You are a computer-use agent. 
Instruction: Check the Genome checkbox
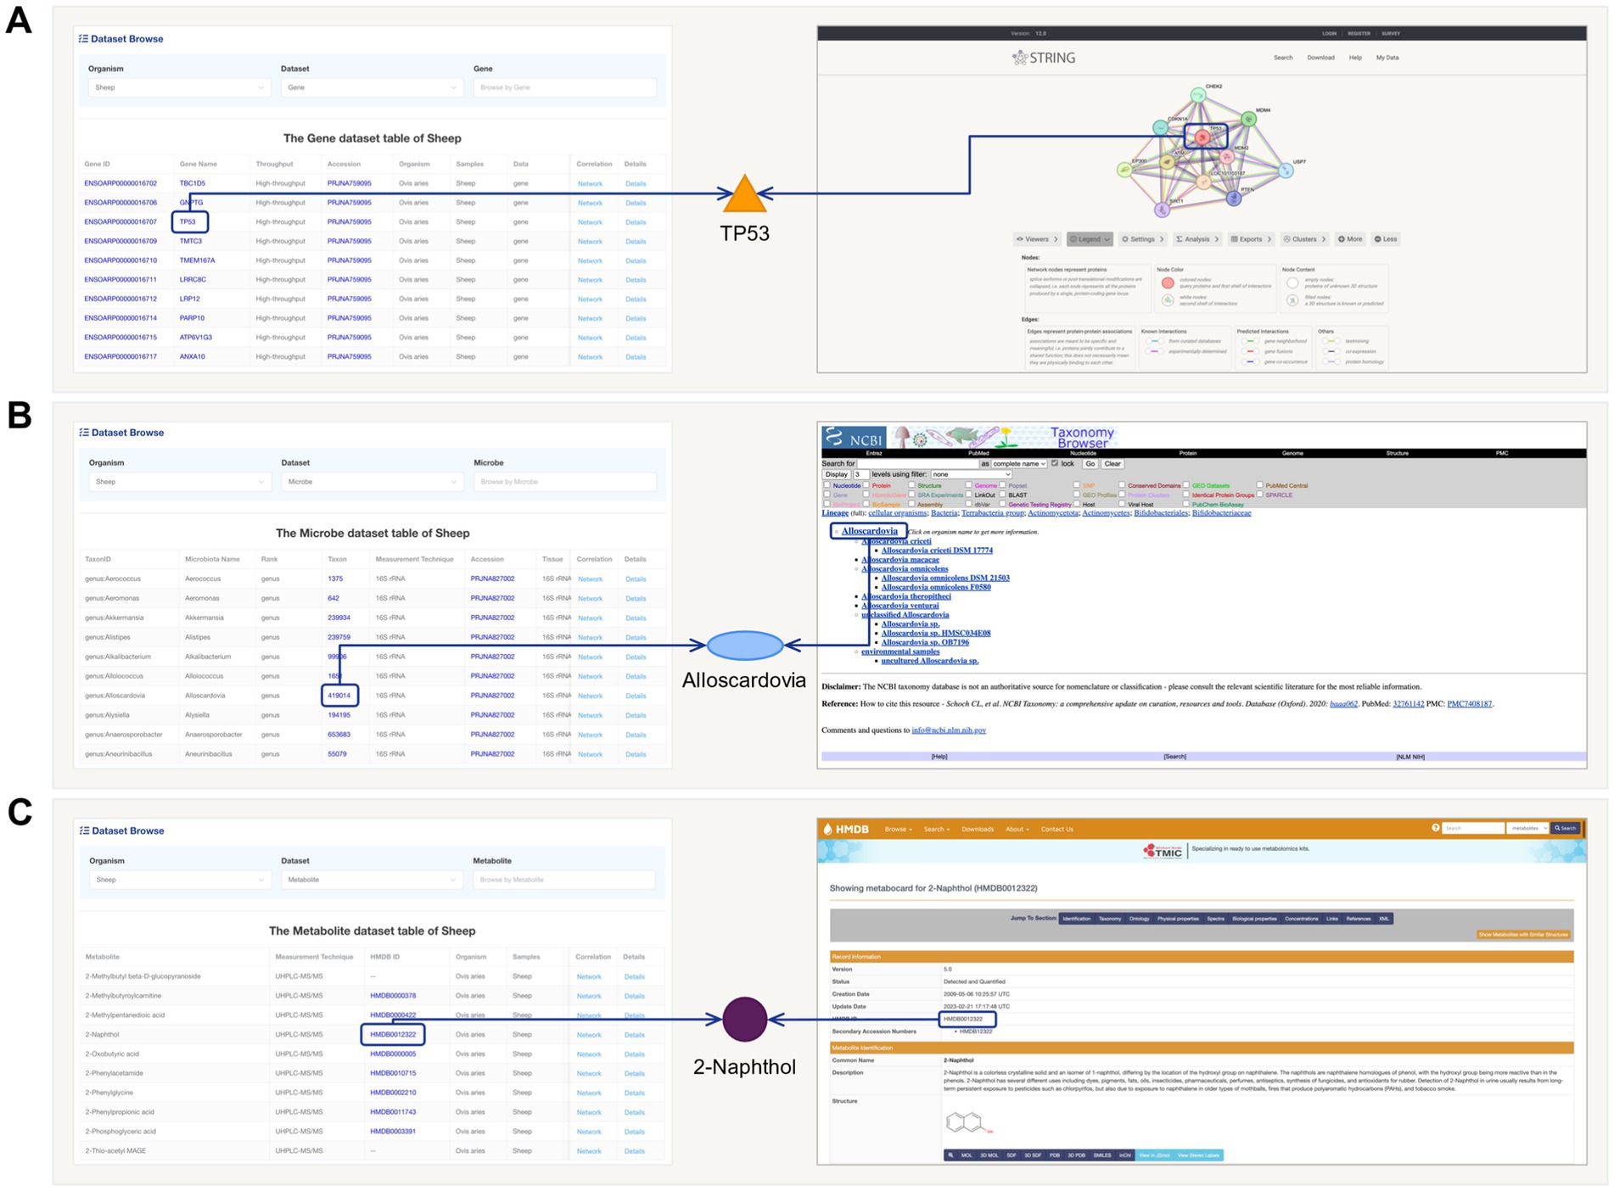click(x=968, y=484)
